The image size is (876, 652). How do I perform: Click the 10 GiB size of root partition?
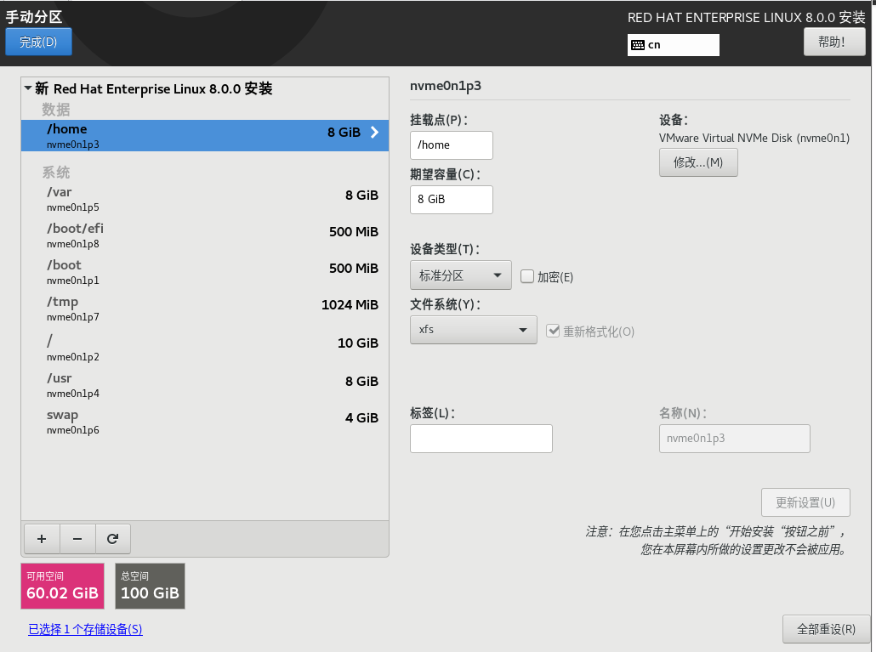click(x=357, y=343)
